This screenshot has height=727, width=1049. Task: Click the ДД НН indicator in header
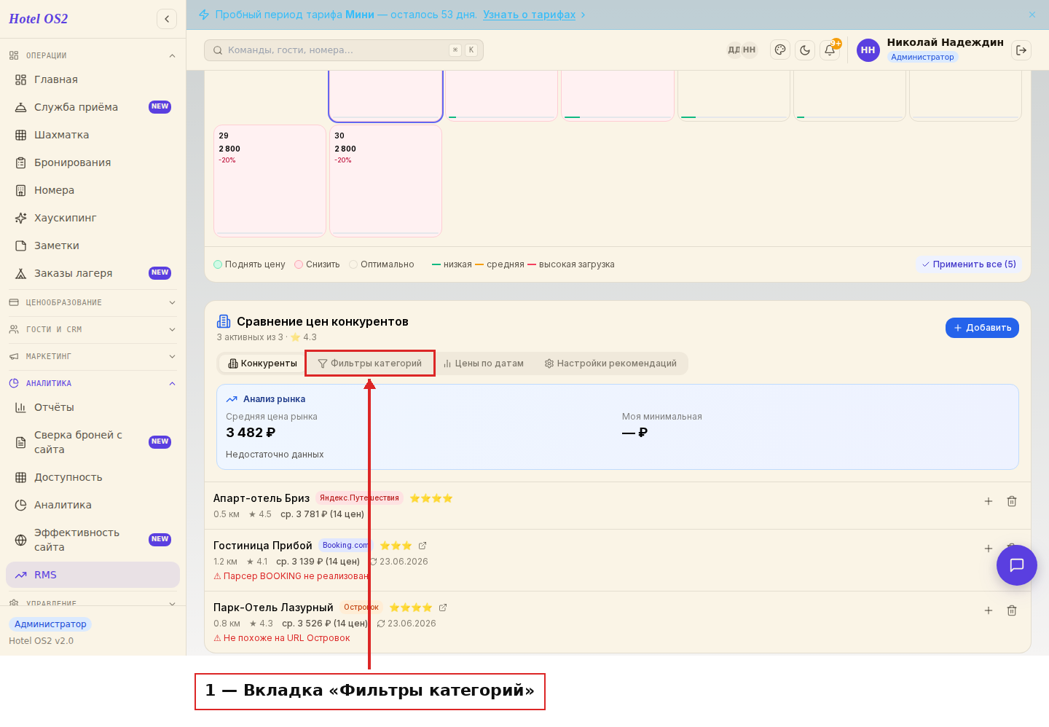tap(742, 50)
